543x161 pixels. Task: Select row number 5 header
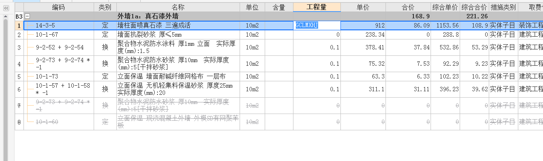click(x=19, y=77)
